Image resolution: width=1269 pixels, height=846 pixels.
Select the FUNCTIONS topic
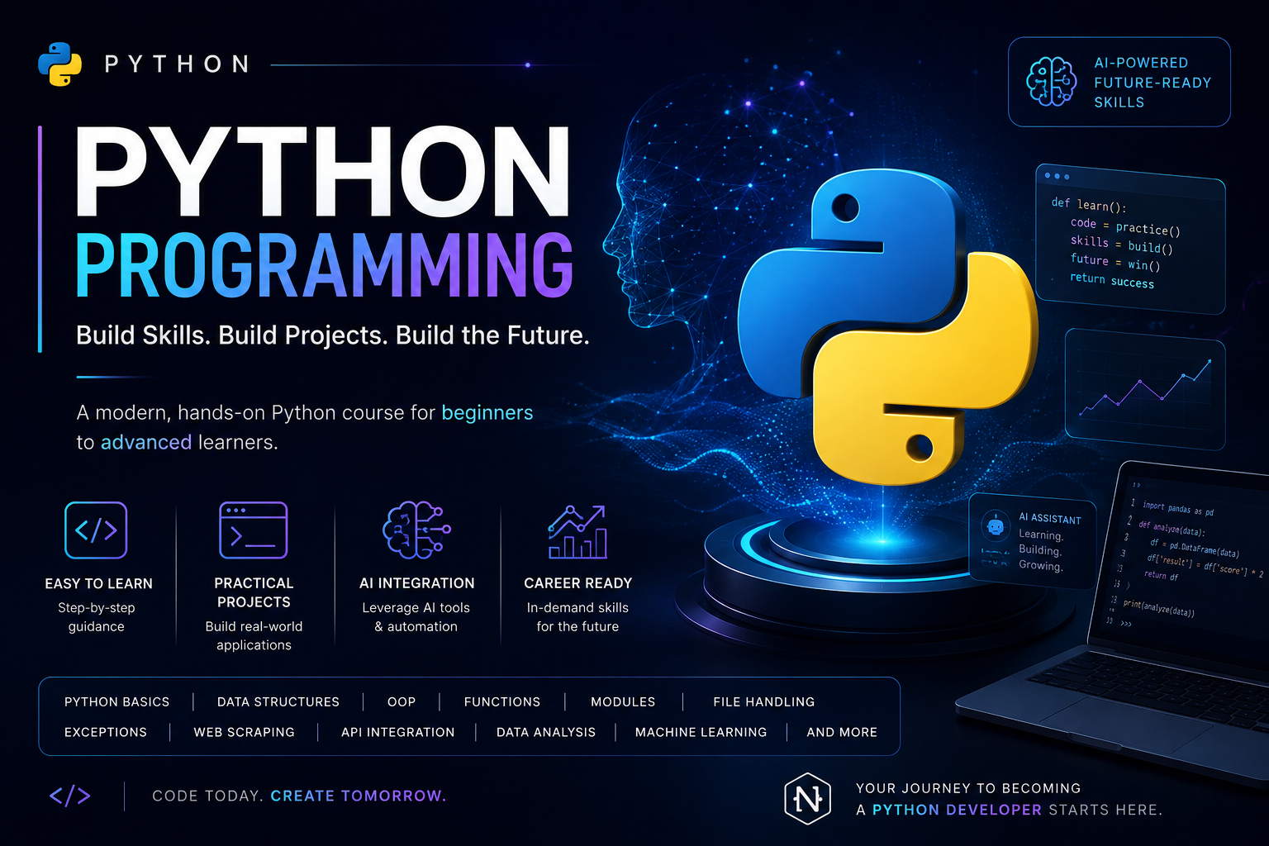(502, 702)
